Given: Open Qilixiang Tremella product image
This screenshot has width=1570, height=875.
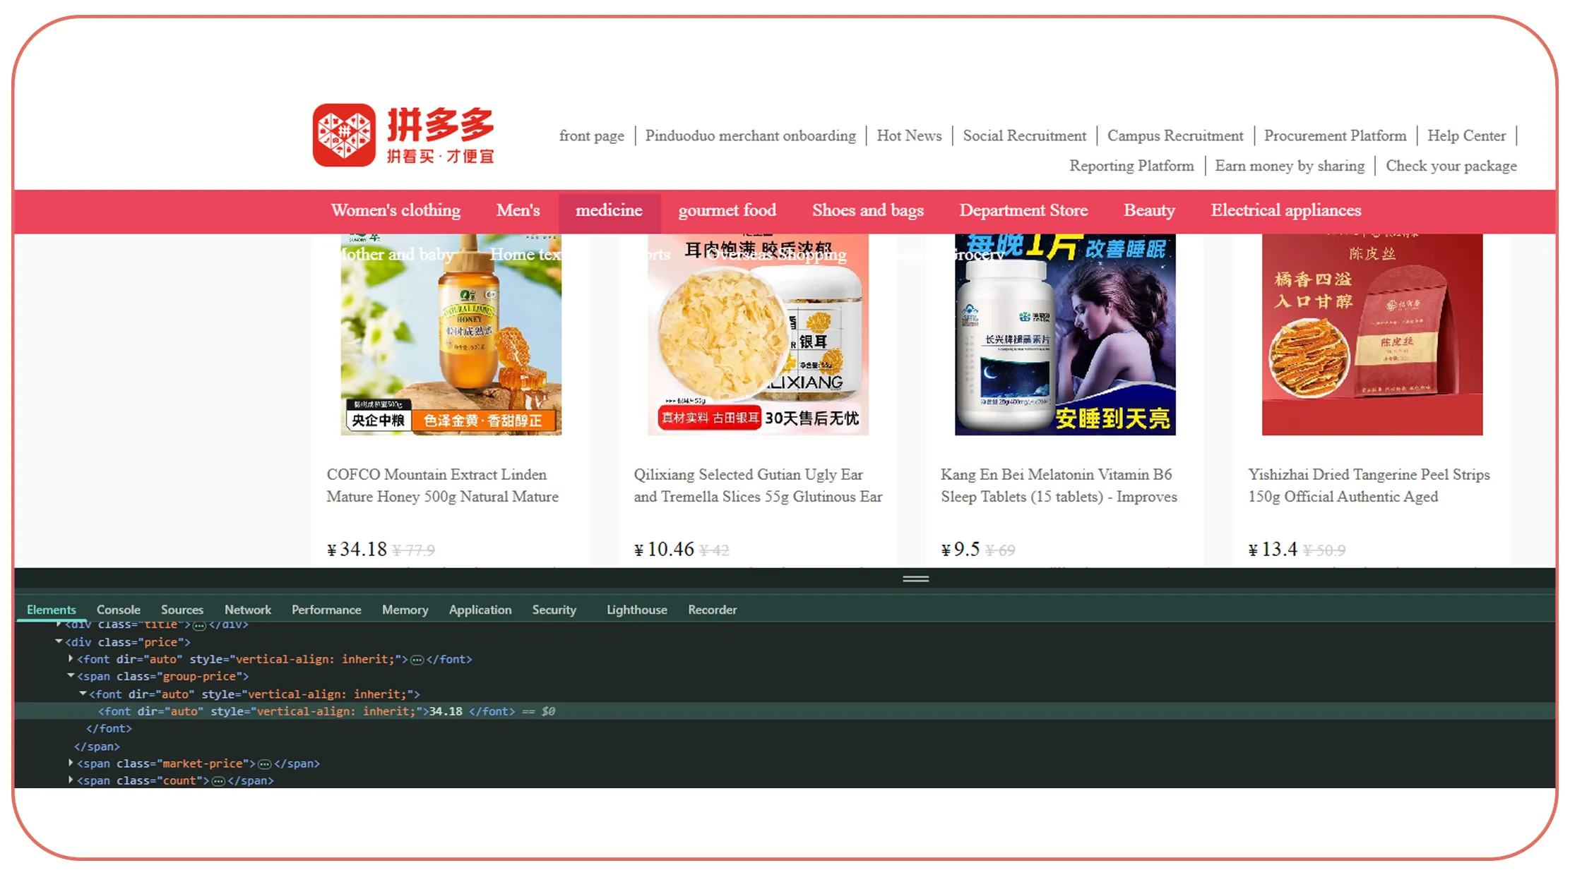Looking at the screenshot, I should [x=758, y=334].
